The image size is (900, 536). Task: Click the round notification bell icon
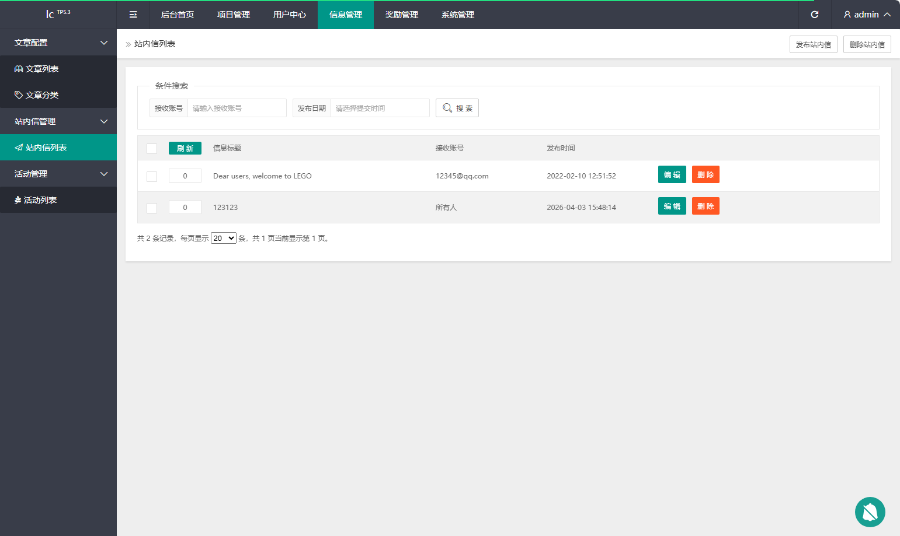click(870, 512)
